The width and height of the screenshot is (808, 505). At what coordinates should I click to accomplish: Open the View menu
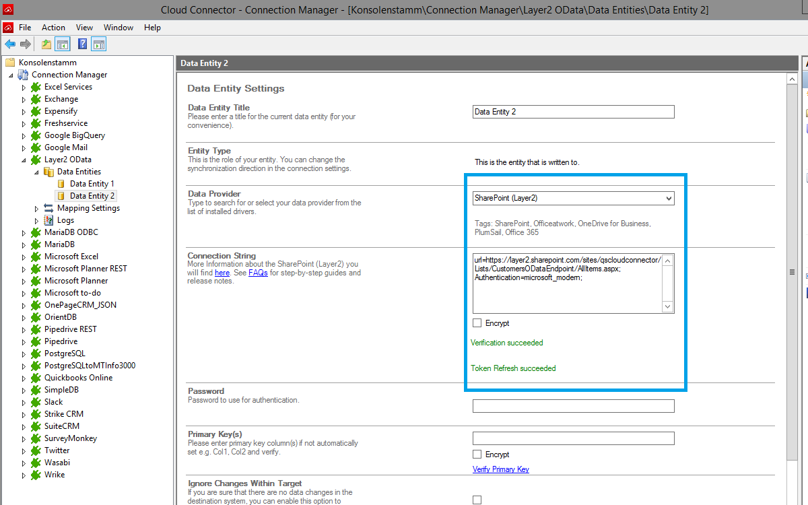point(84,28)
